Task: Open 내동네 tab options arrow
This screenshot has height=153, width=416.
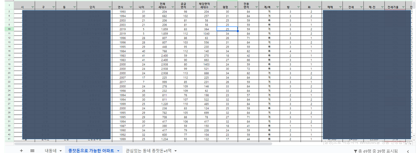Action: point(61,151)
